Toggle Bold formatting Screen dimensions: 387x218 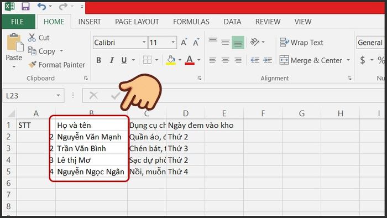98,60
